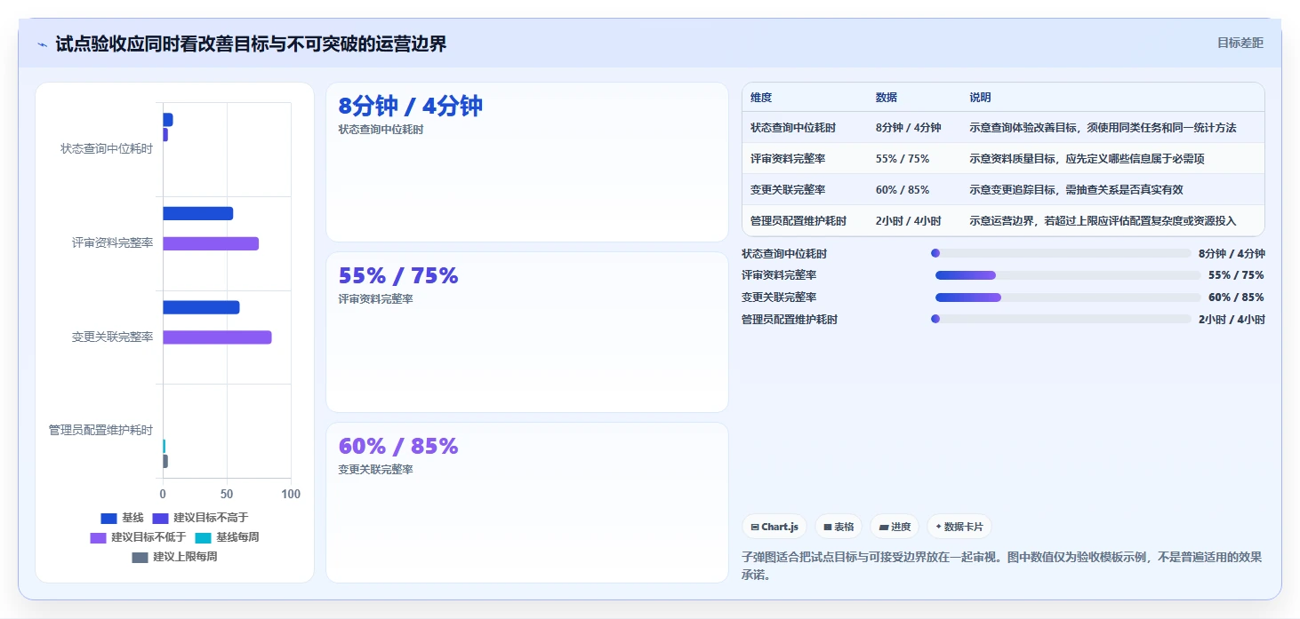
Task: Click the progress value 60% / 85%
Action: (1236, 298)
